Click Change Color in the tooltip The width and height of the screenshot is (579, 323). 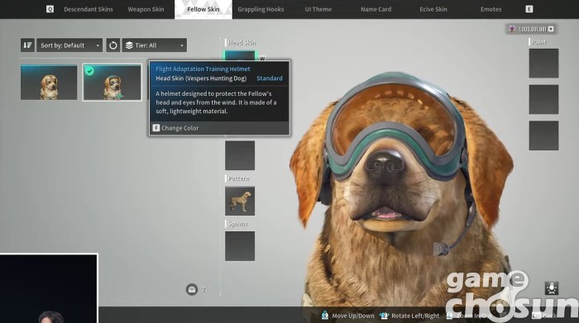coord(179,128)
